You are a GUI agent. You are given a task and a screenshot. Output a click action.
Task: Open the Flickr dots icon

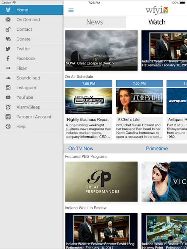point(8,68)
